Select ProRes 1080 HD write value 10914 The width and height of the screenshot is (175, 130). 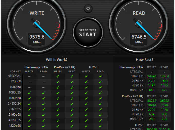(152, 105)
